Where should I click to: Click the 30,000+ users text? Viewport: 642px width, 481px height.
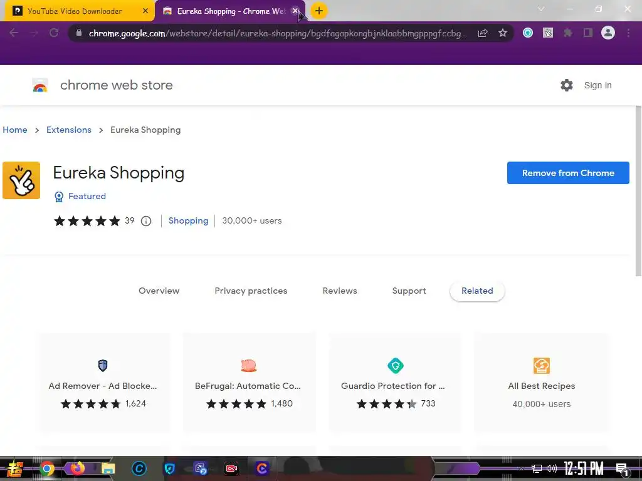[x=252, y=221]
